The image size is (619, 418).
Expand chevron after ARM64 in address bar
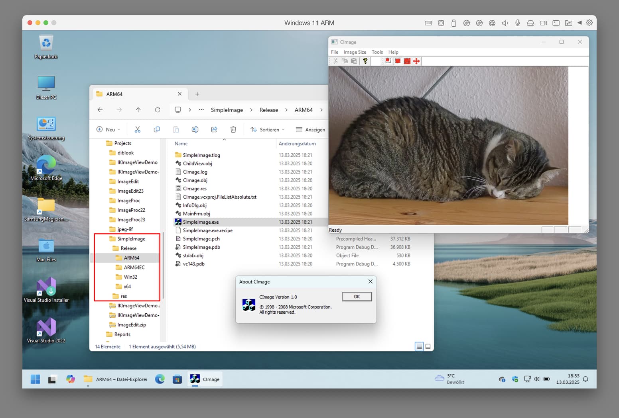tap(321, 110)
